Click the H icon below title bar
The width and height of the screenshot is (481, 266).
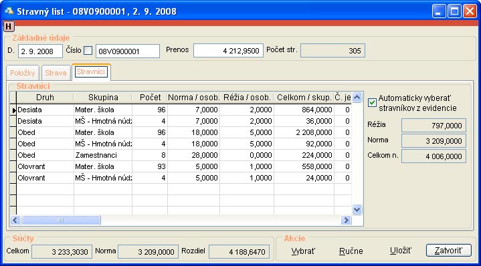(x=9, y=27)
